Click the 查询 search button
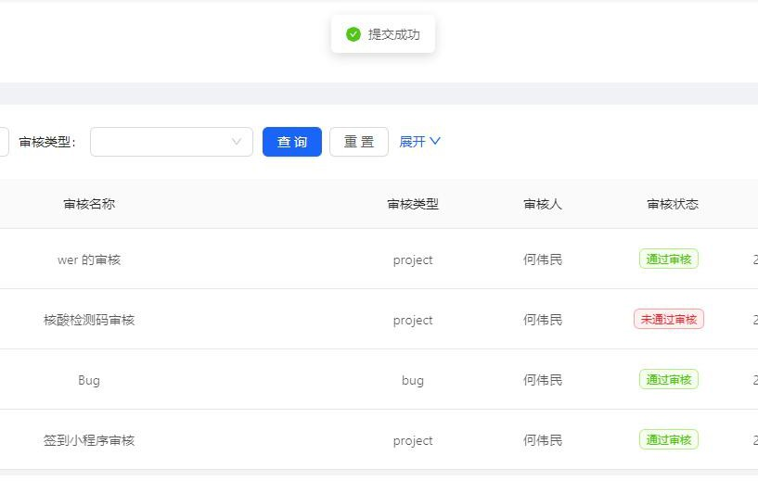 click(292, 142)
